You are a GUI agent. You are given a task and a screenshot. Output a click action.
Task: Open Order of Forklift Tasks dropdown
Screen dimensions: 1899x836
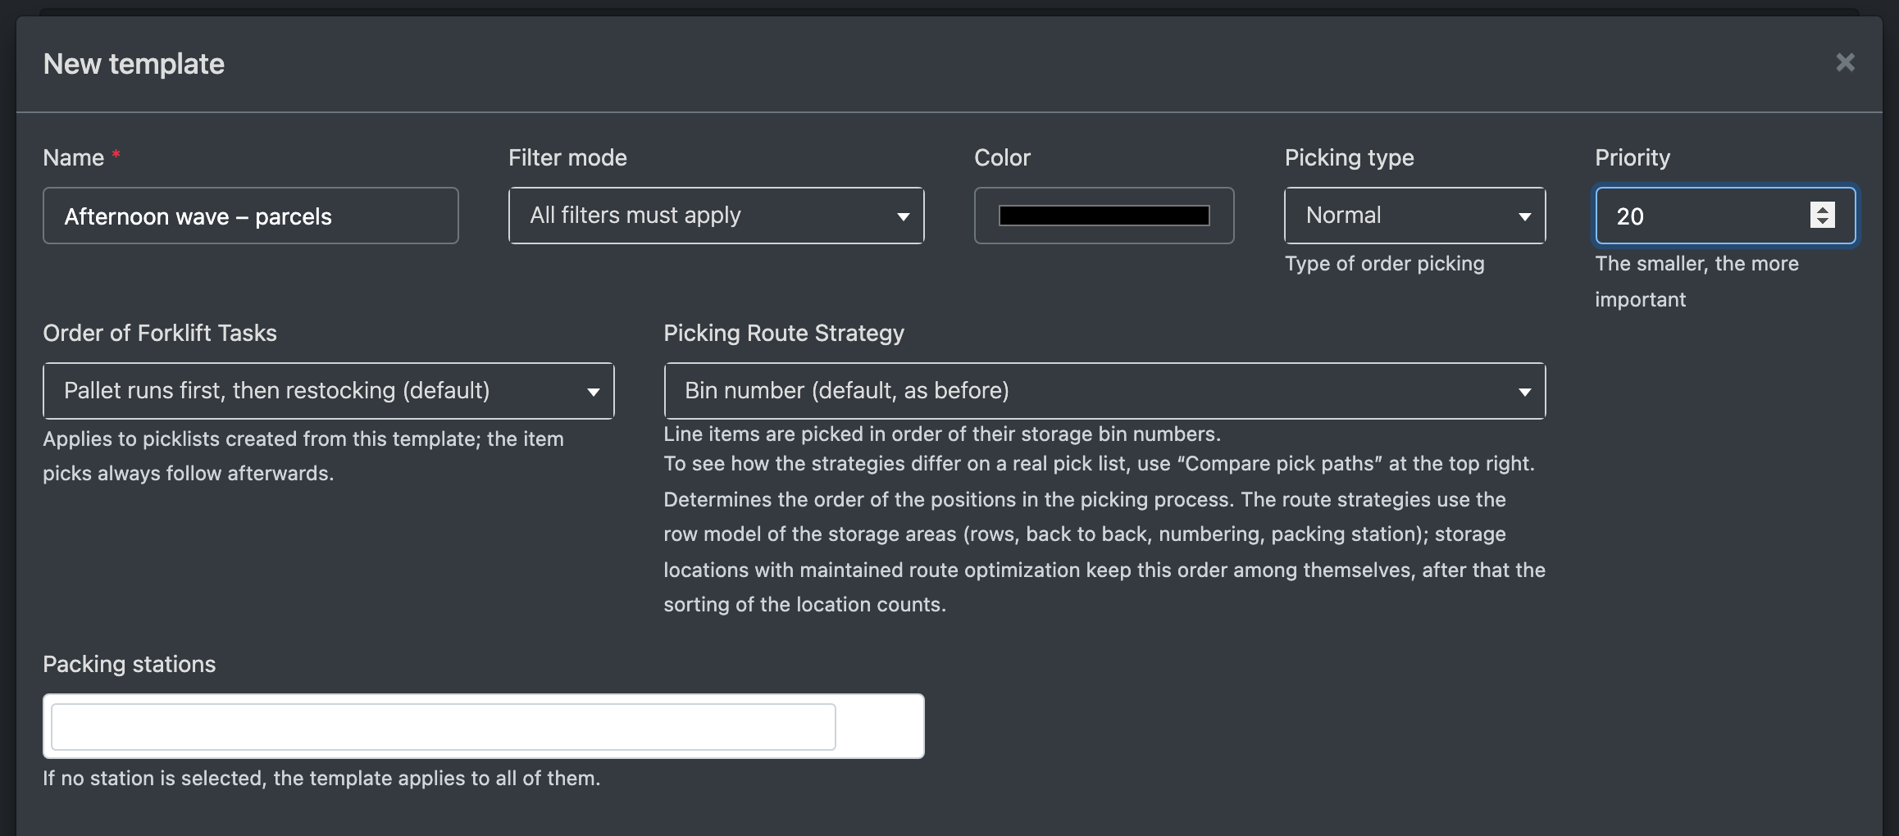[329, 391]
